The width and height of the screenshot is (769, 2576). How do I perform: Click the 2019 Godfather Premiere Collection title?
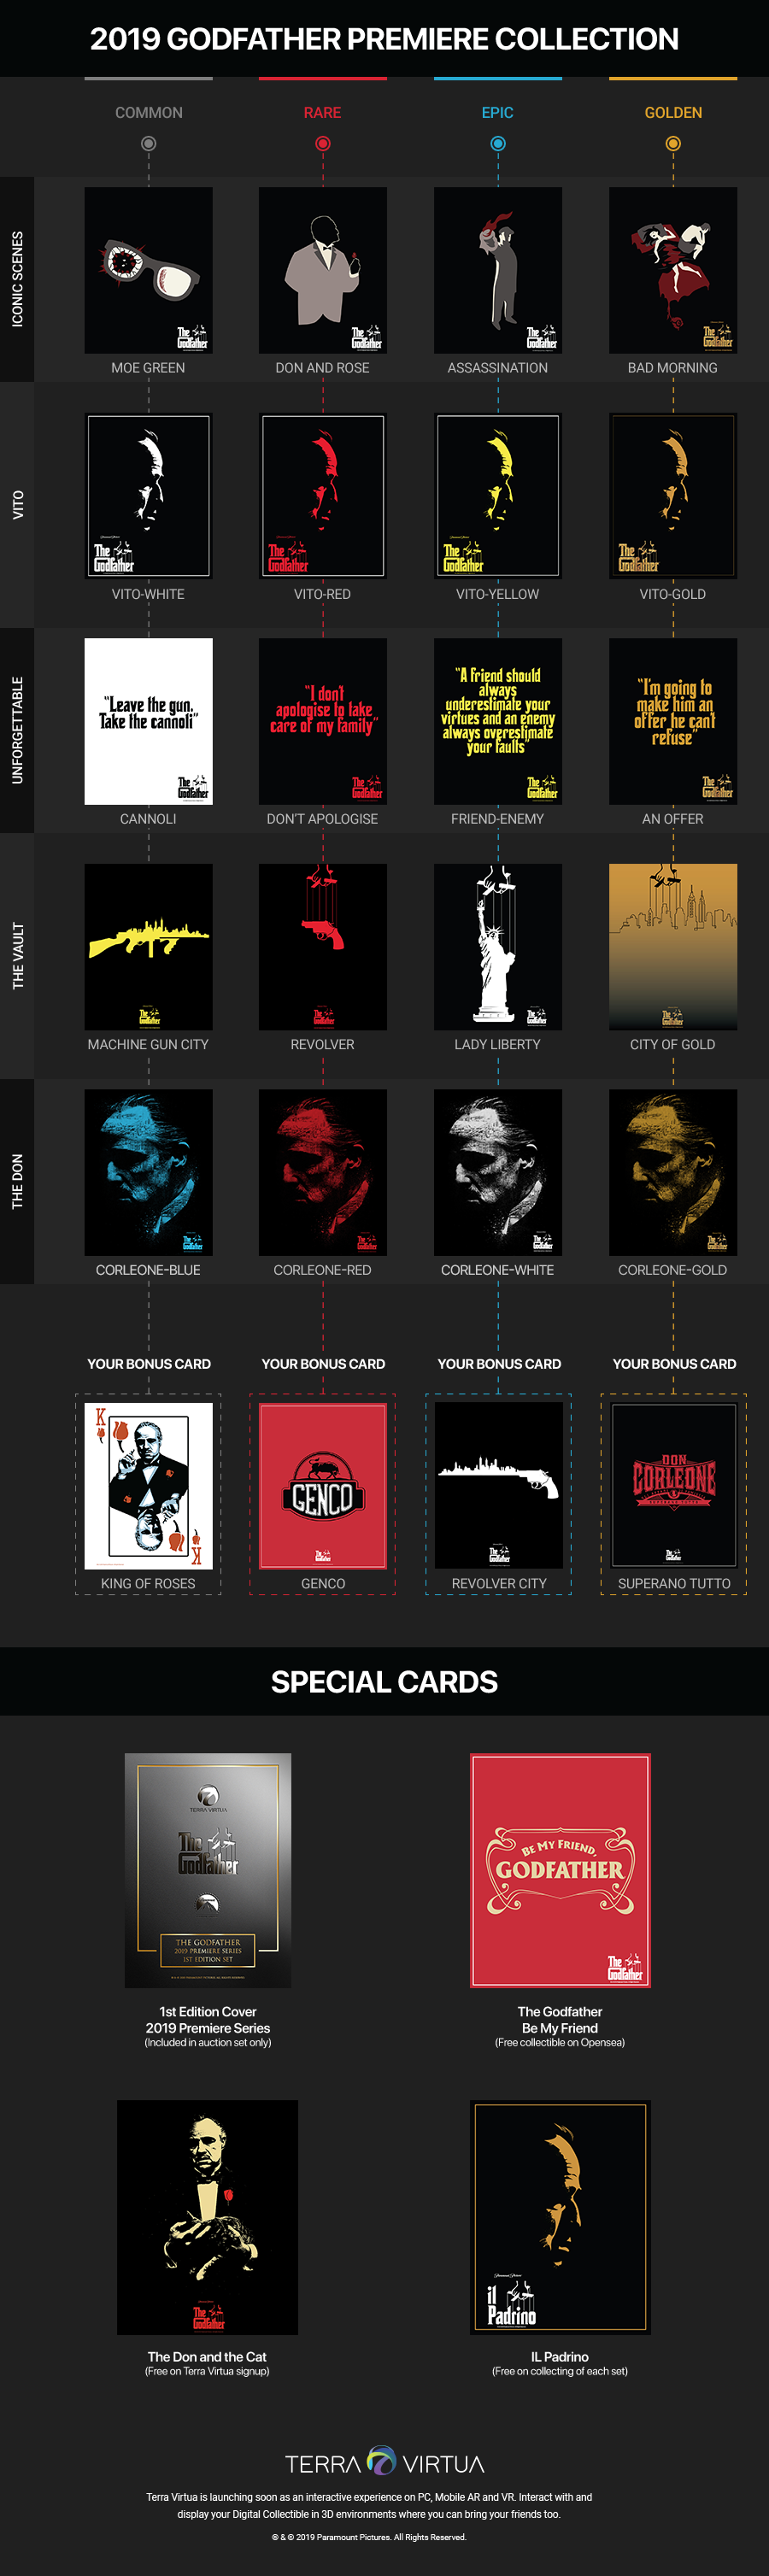tap(384, 39)
